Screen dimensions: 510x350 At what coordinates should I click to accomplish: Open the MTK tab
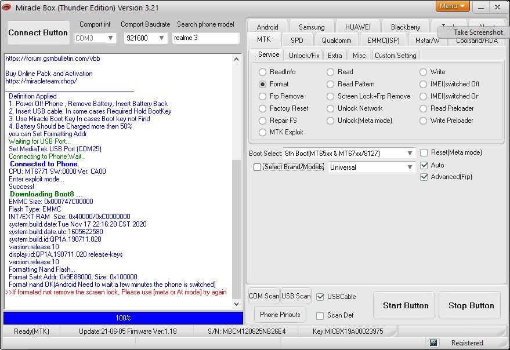263,39
